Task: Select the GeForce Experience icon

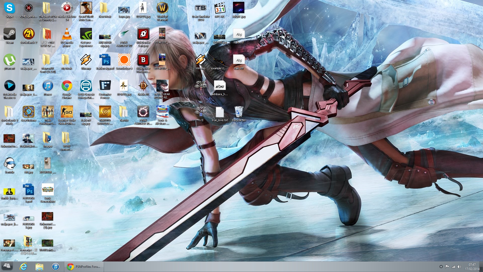Action: (x=86, y=35)
